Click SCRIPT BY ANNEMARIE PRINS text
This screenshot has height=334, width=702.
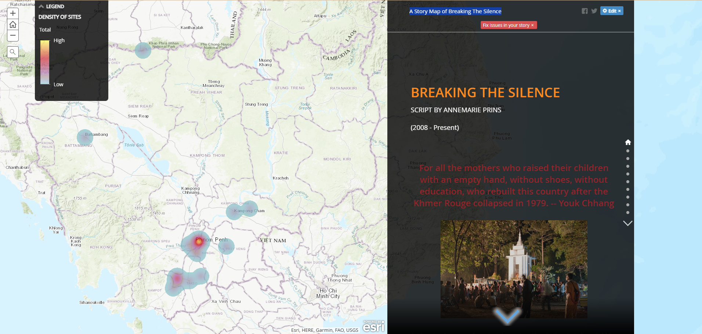(x=456, y=110)
